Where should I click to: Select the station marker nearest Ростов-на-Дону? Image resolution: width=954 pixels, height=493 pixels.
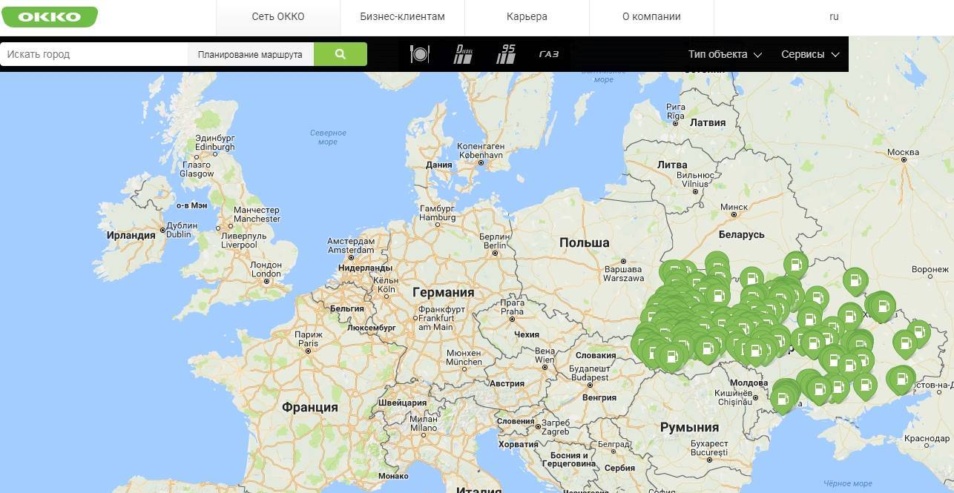point(902,378)
